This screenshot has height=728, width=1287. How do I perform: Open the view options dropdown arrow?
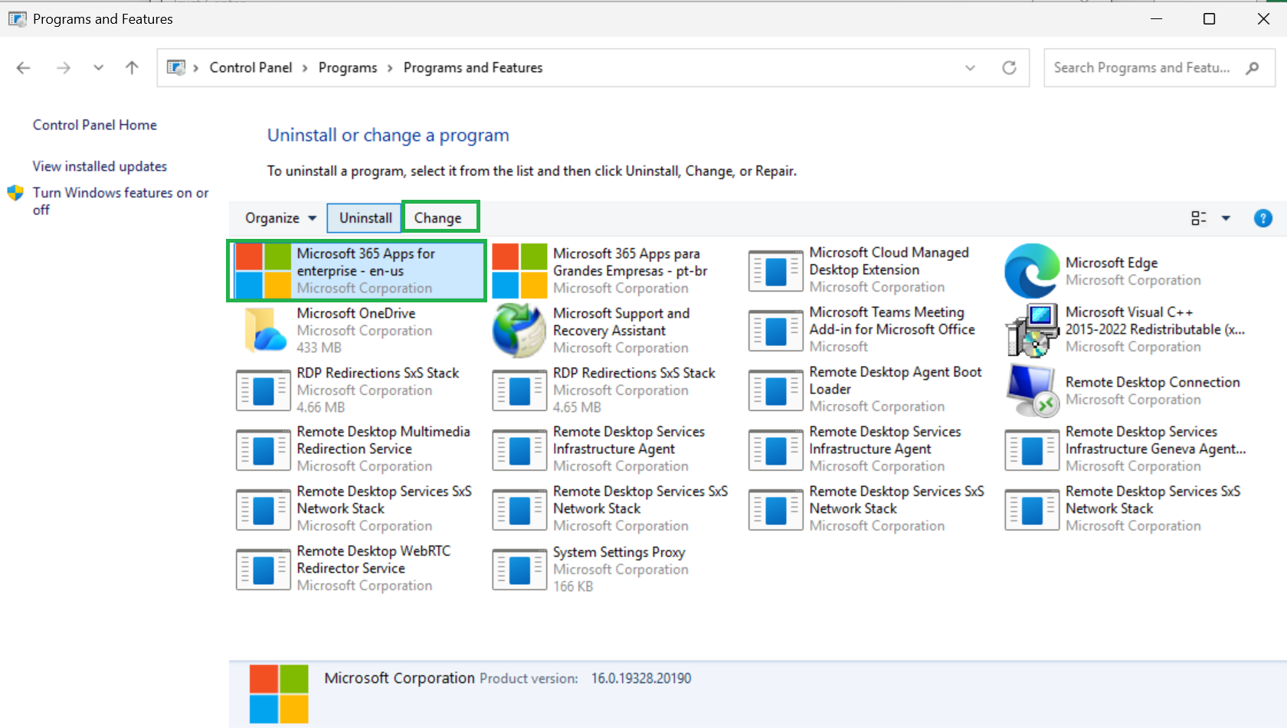(x=1227, y=218)
